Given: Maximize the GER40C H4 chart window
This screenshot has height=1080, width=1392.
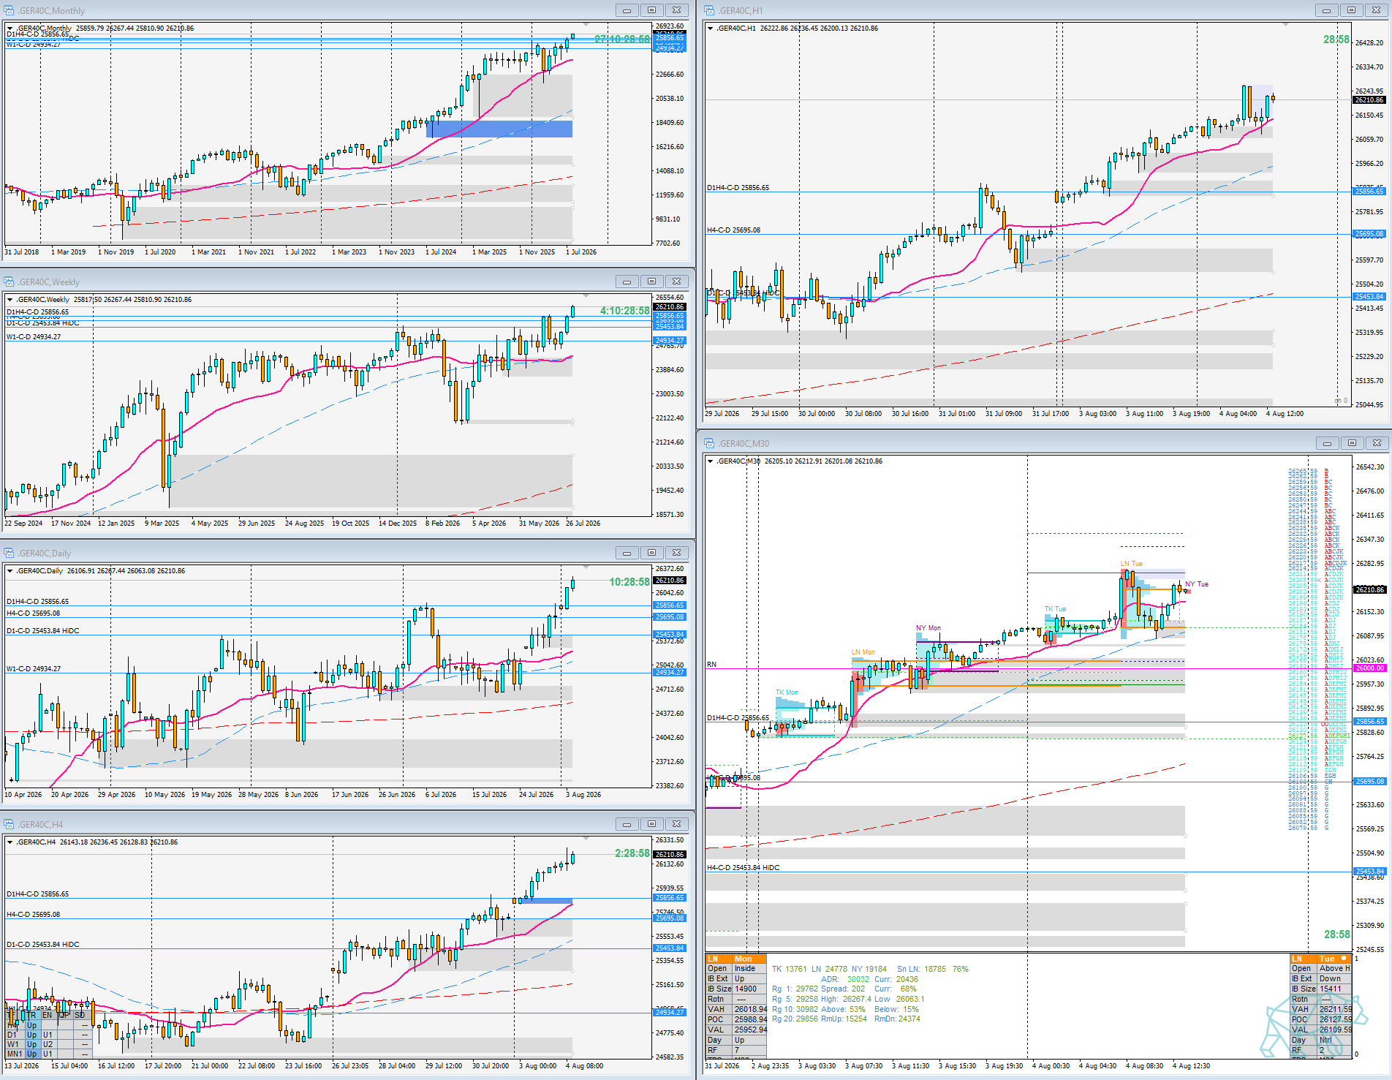Looking at the screenshot, I should click(x=651, y=824).
